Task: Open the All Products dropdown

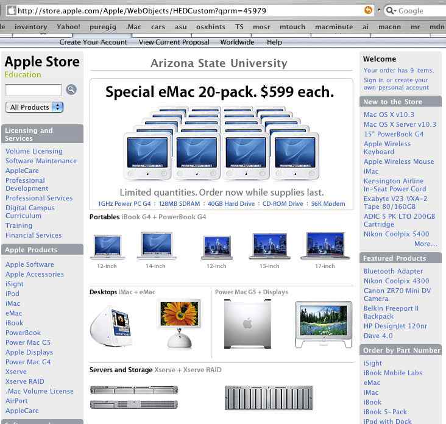Action: [34, 107]
